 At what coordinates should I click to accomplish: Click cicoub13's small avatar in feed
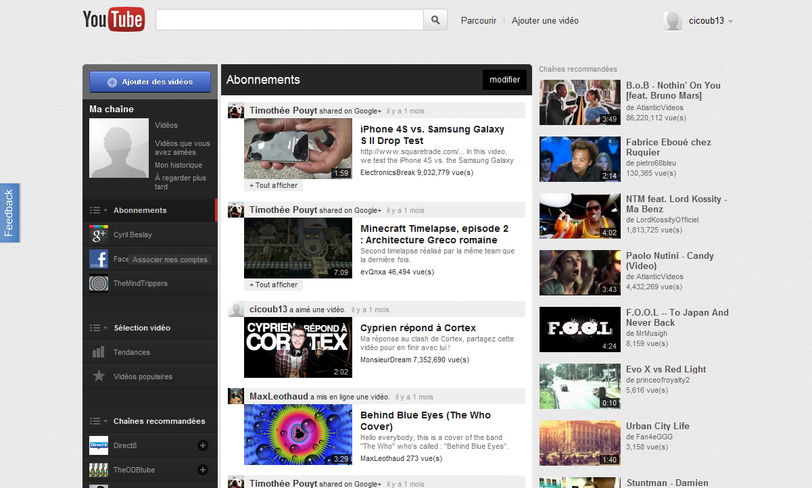click(236, 310)
